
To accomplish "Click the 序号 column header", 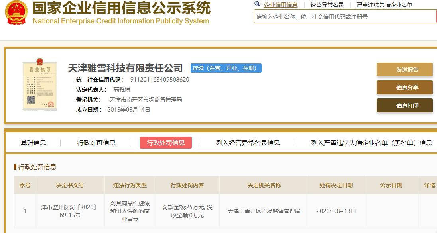I will (25, 185).
